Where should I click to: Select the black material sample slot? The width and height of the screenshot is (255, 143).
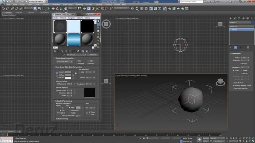87,26
